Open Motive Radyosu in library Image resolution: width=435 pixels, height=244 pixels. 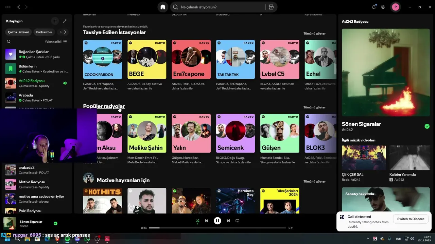37,184
